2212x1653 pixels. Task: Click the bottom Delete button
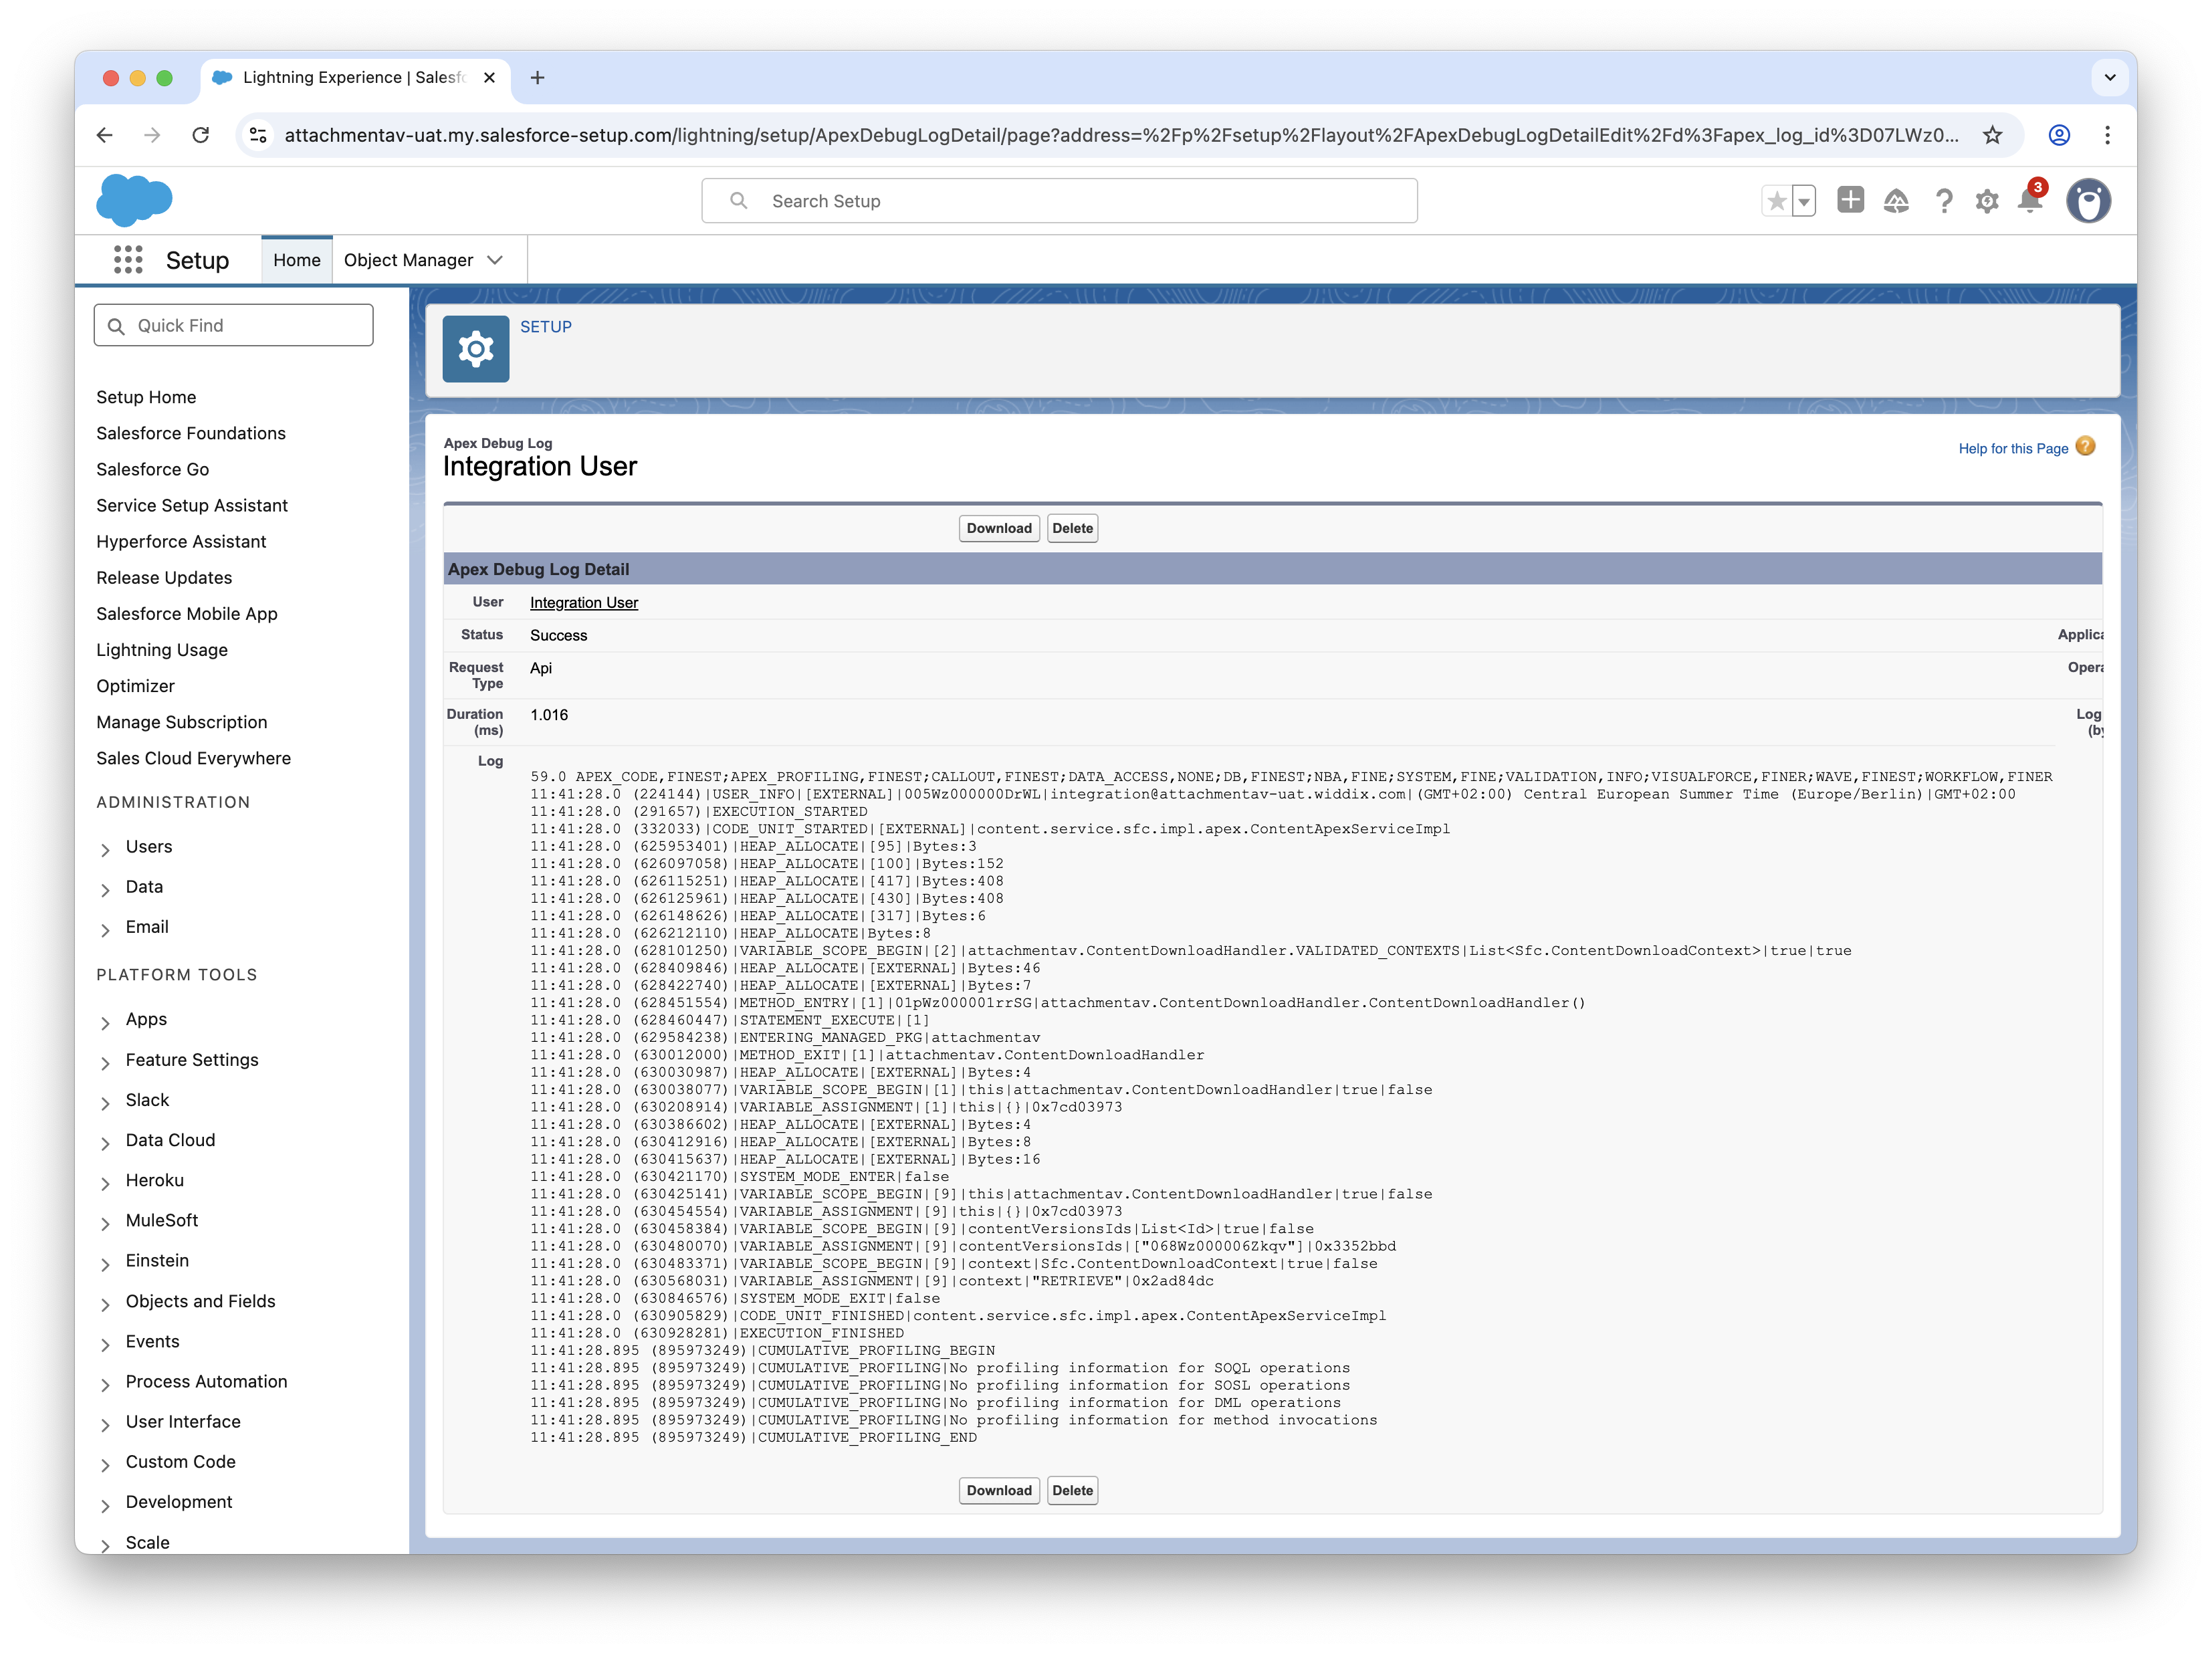coord(1072,1490)
